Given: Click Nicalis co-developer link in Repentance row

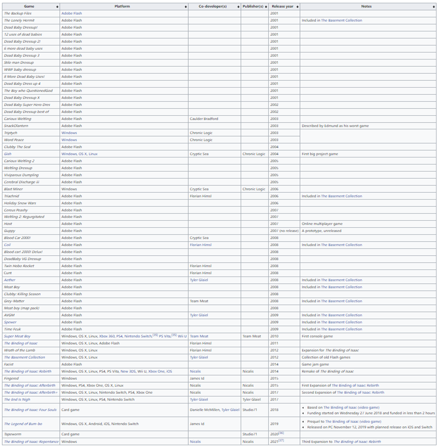Looking at the screenshot, I should [x=195, y=442].
